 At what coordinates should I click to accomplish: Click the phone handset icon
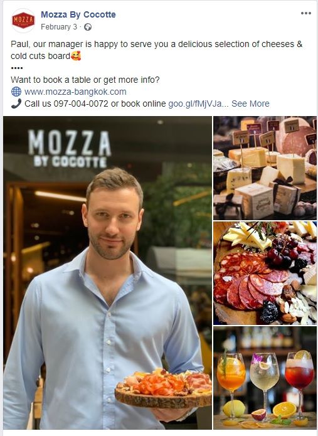(x=16, y=104)
